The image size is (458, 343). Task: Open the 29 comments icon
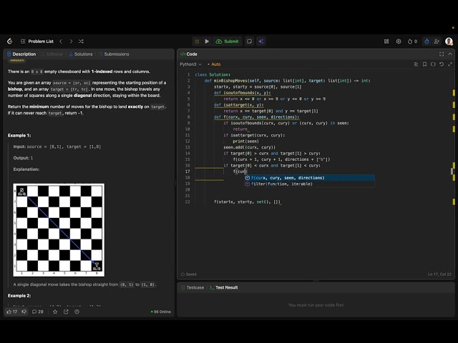pos(37,312)
